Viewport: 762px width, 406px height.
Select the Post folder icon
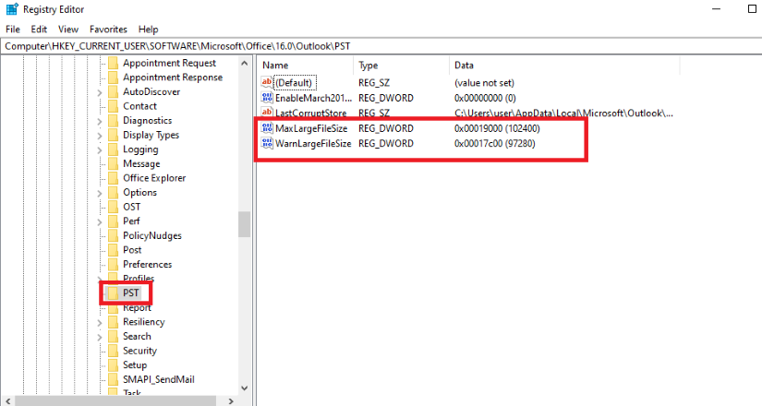coord(114,250)
